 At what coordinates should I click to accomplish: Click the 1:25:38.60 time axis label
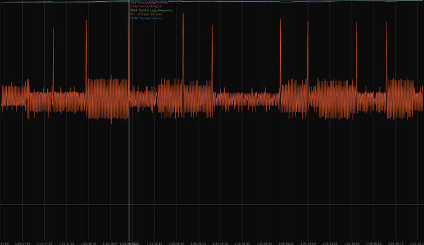click(x=352, y=243)
